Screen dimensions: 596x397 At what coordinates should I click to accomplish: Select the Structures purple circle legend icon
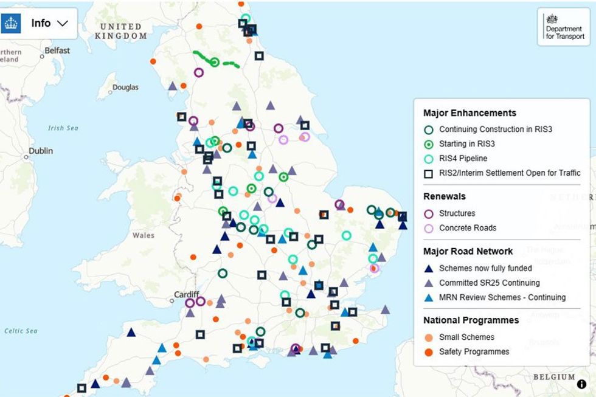tap(429, 213)
